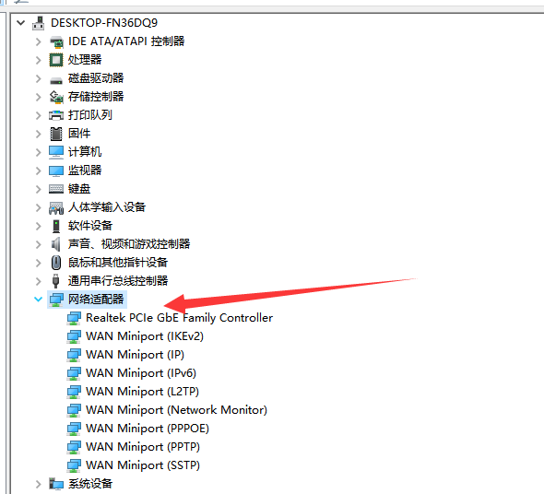This screenshot has width=544, height=494.
Task: Click the DESKTOP-FN36DQ9 computer icon
Action: [x=38, y=23]
